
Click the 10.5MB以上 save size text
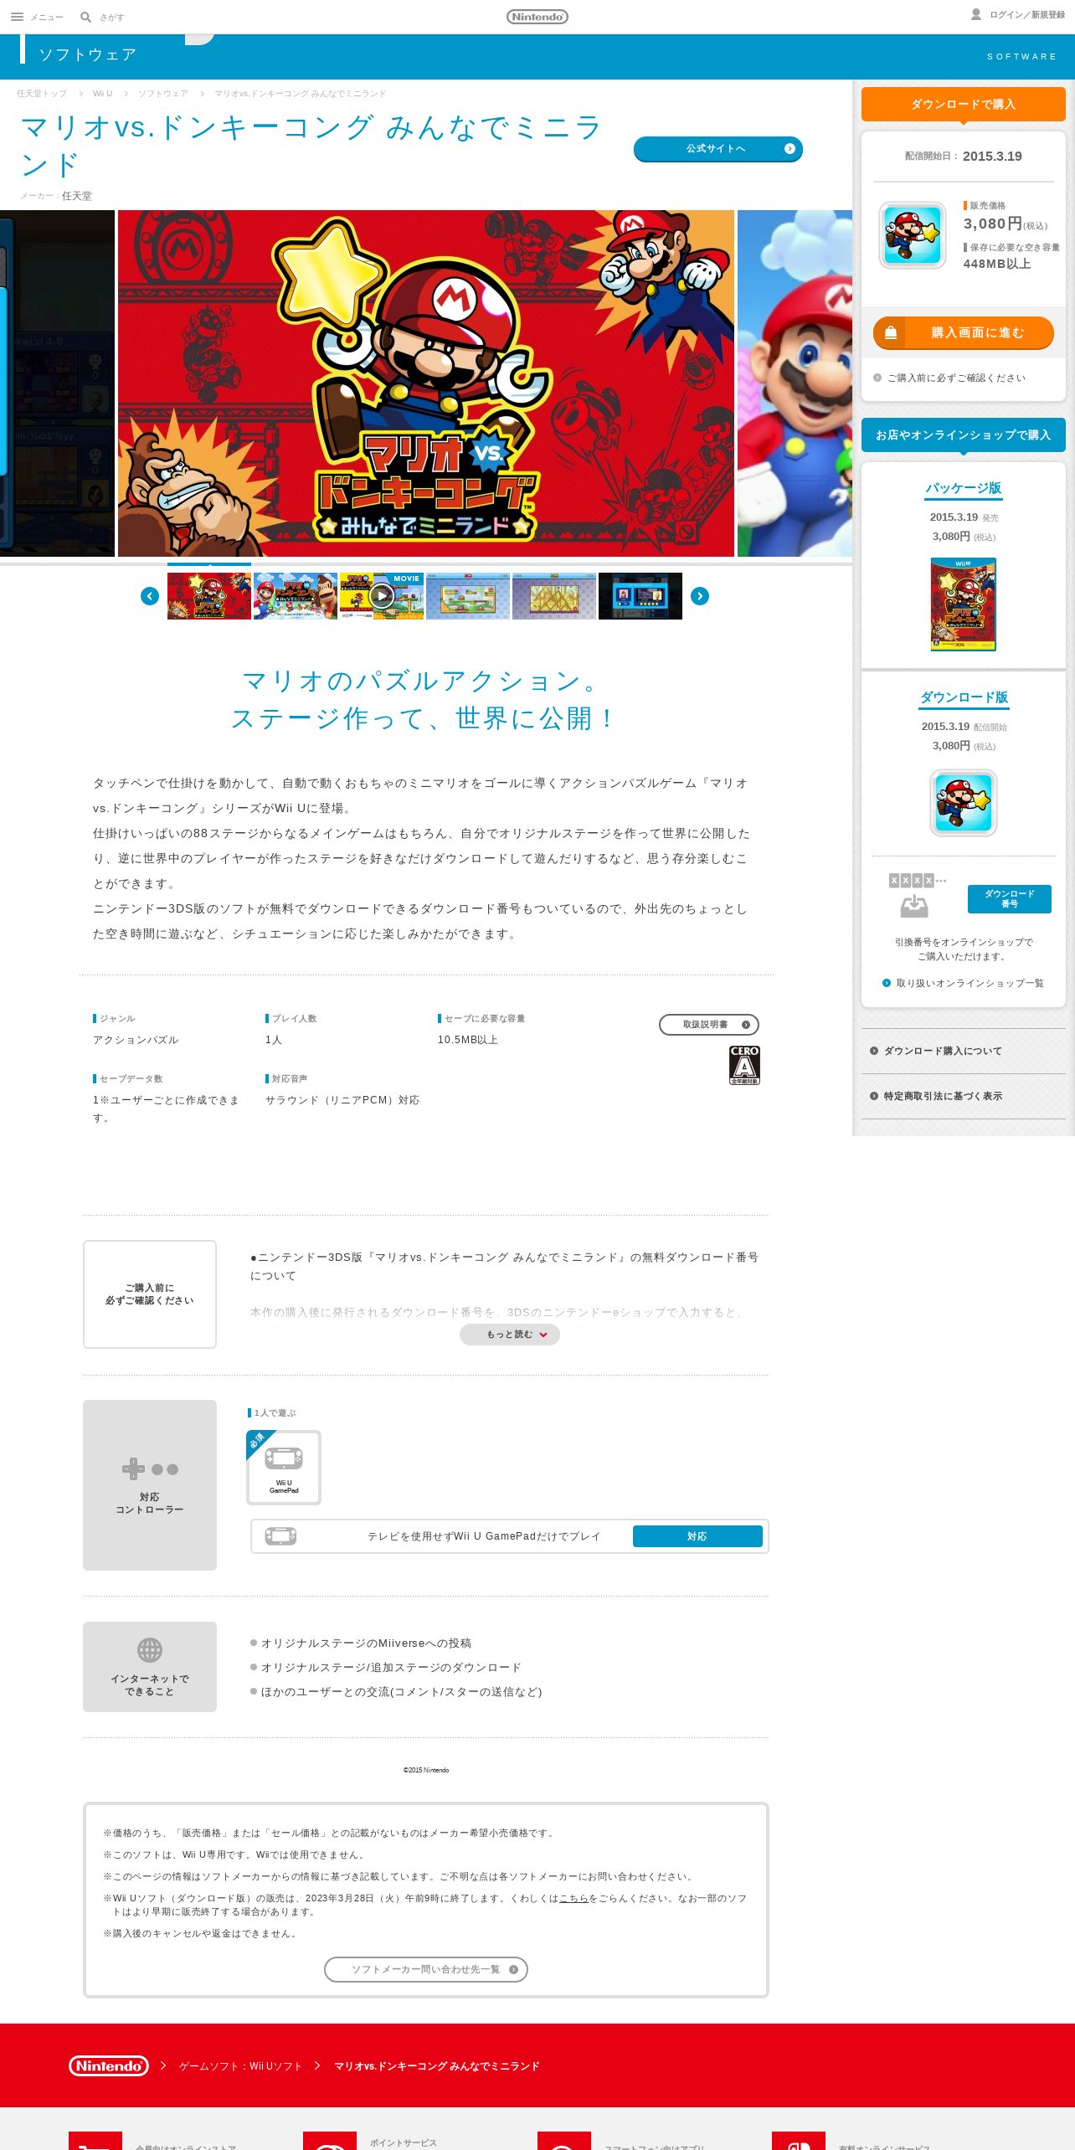[x=468, y=1040]
